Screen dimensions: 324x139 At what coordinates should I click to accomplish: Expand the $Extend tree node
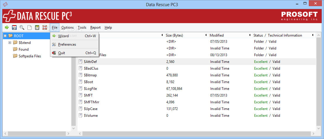tap(10, 43)
